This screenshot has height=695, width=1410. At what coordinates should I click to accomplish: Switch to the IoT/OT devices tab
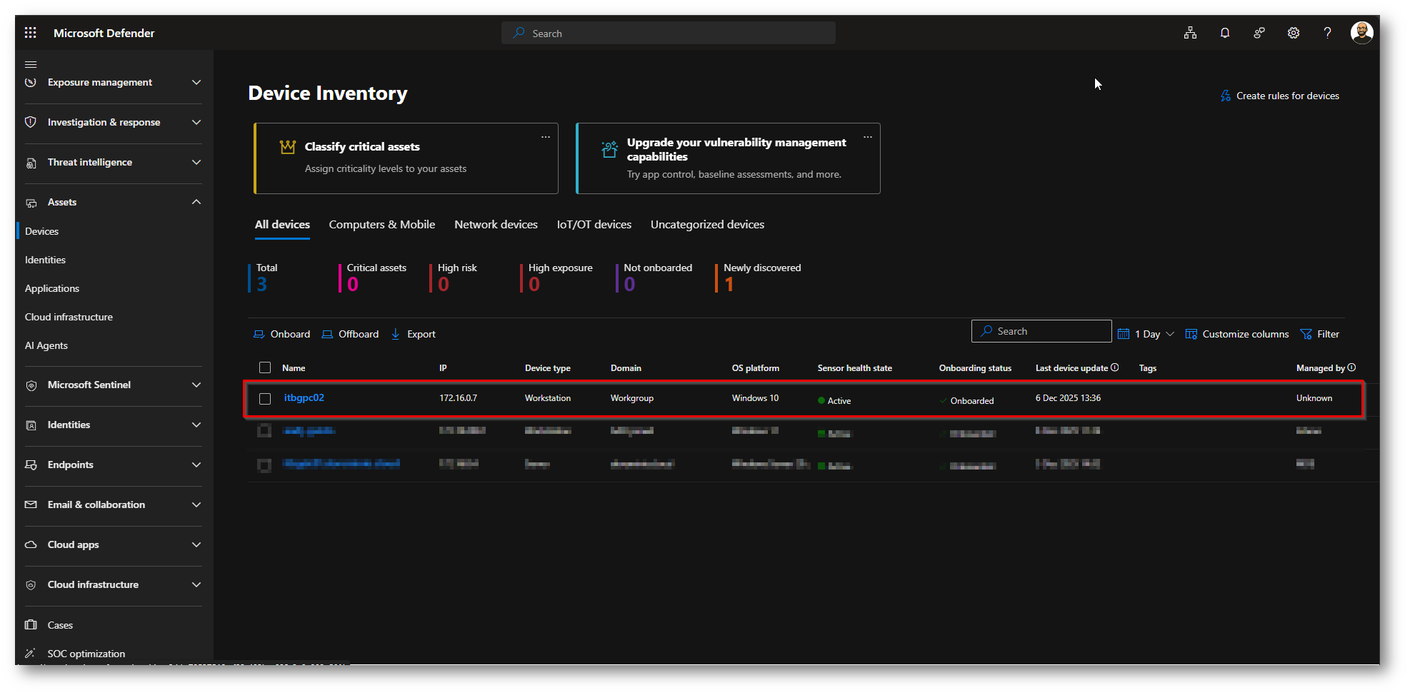[594, 225]
